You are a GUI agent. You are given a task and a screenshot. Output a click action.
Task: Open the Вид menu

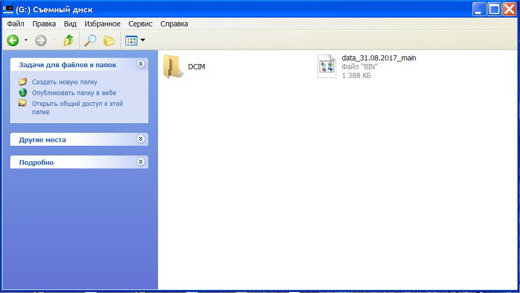(70, 24)
